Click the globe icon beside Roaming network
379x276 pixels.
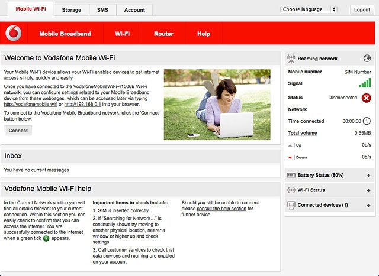click(367, 58)
